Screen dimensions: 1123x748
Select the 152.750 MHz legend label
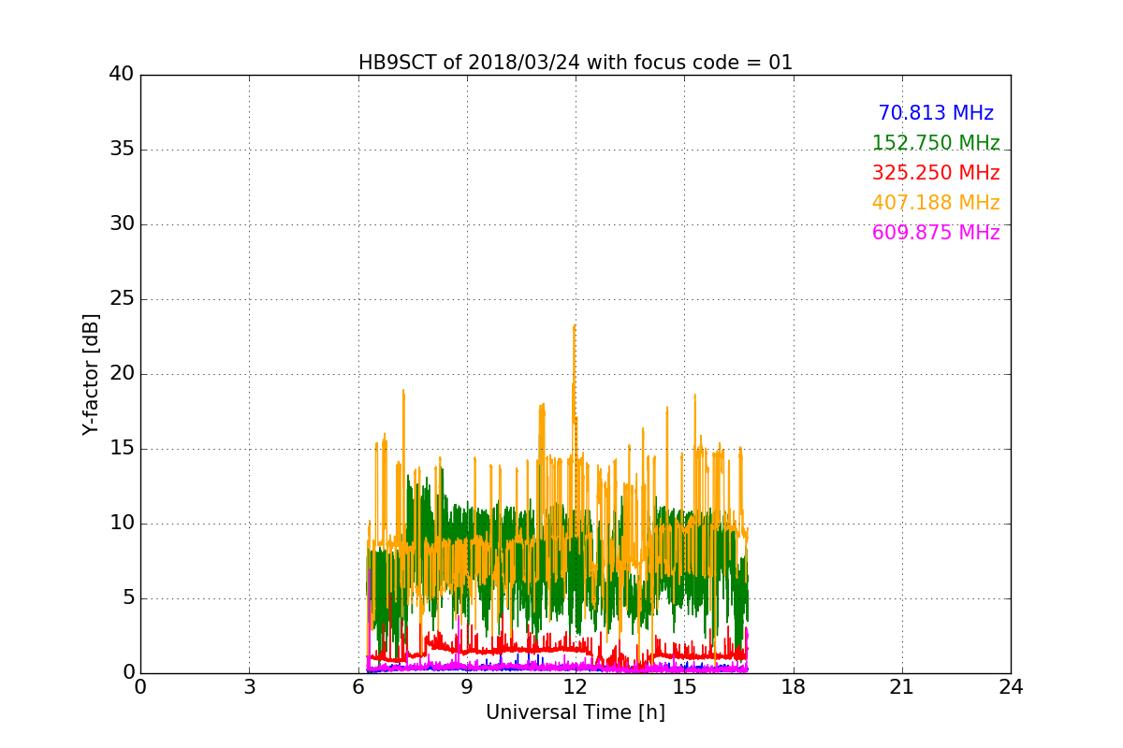point(936,143)
